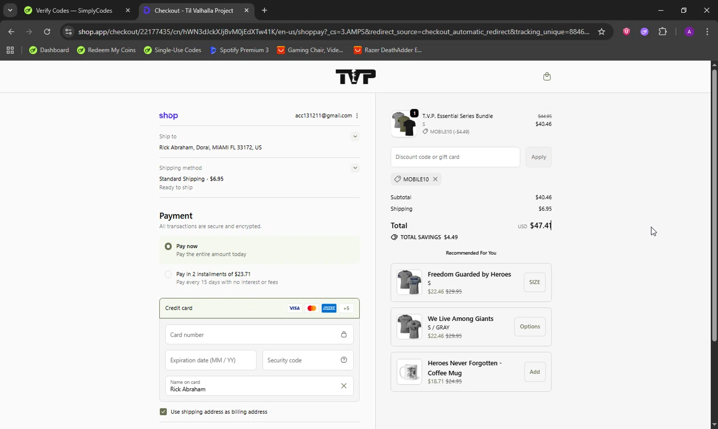Image resolution: width=718 pixels, height=429 pixels.
Task: Go back to previous page
Action: (x=11, y=32)
